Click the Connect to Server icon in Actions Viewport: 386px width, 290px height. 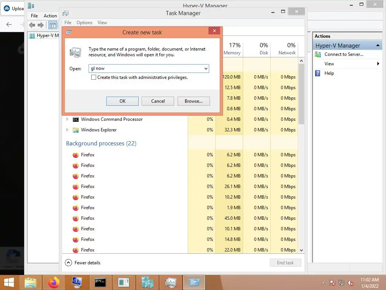(318, 54)
